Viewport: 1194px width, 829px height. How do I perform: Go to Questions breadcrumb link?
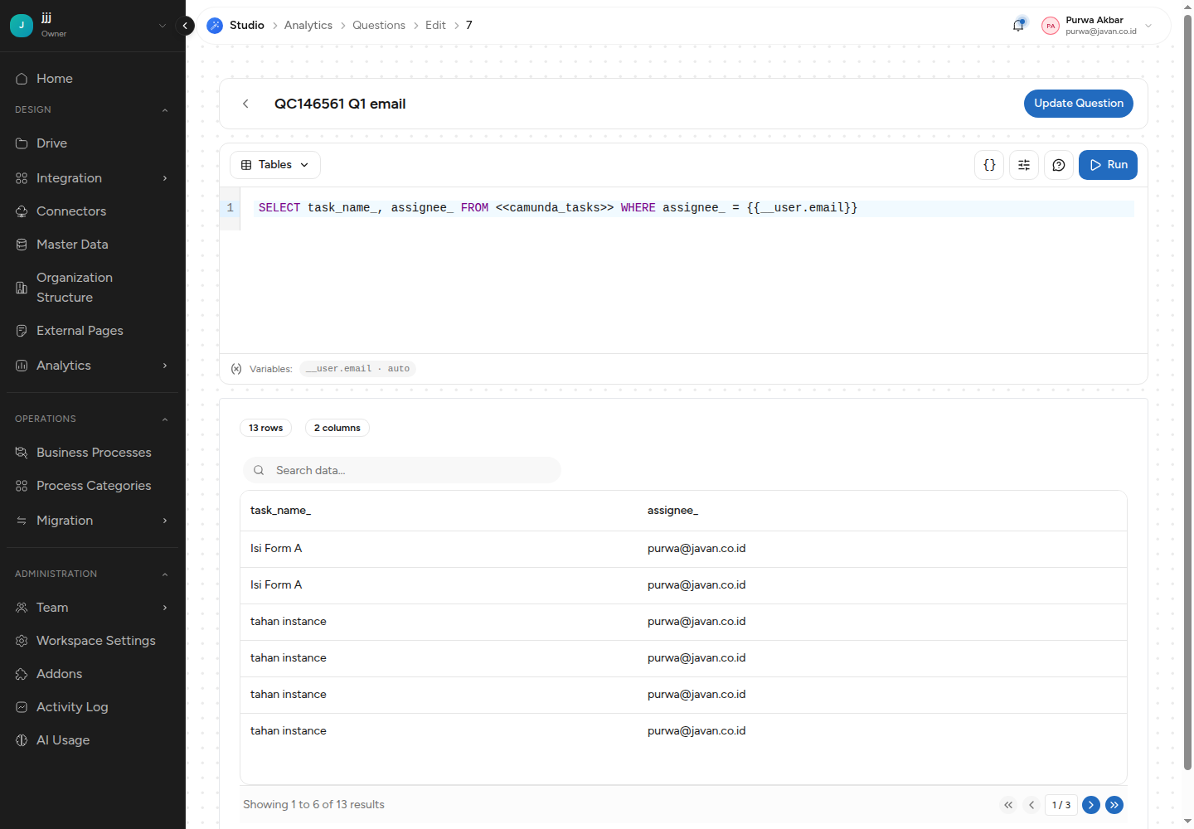click(x=379, y=26)
